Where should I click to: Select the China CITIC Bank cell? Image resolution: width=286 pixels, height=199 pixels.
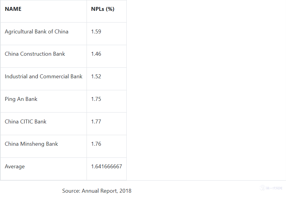26,122
